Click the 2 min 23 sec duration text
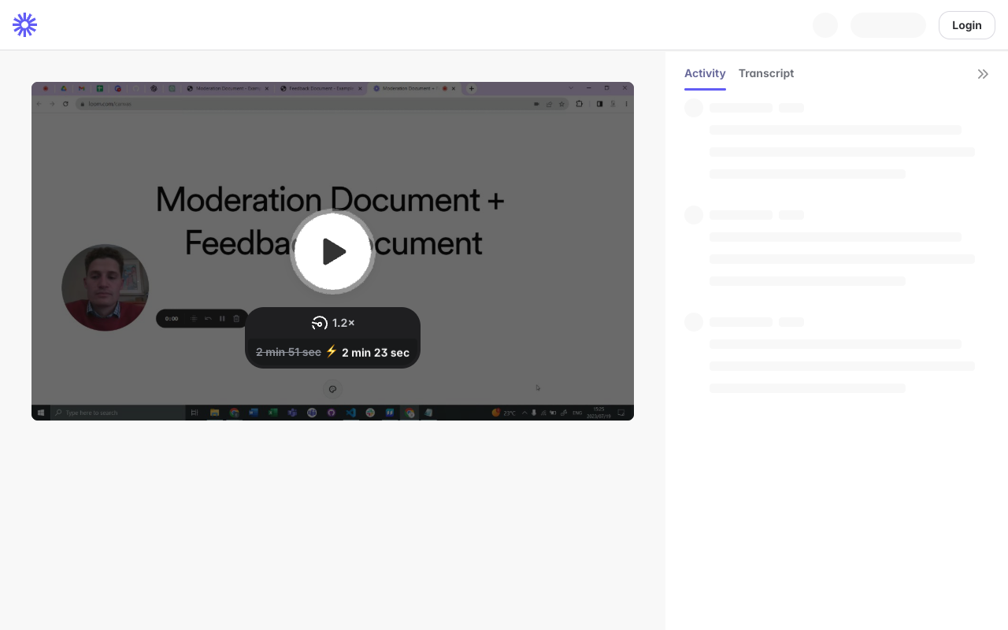This screenshot has height=630, width=1008. pos(376,352)
